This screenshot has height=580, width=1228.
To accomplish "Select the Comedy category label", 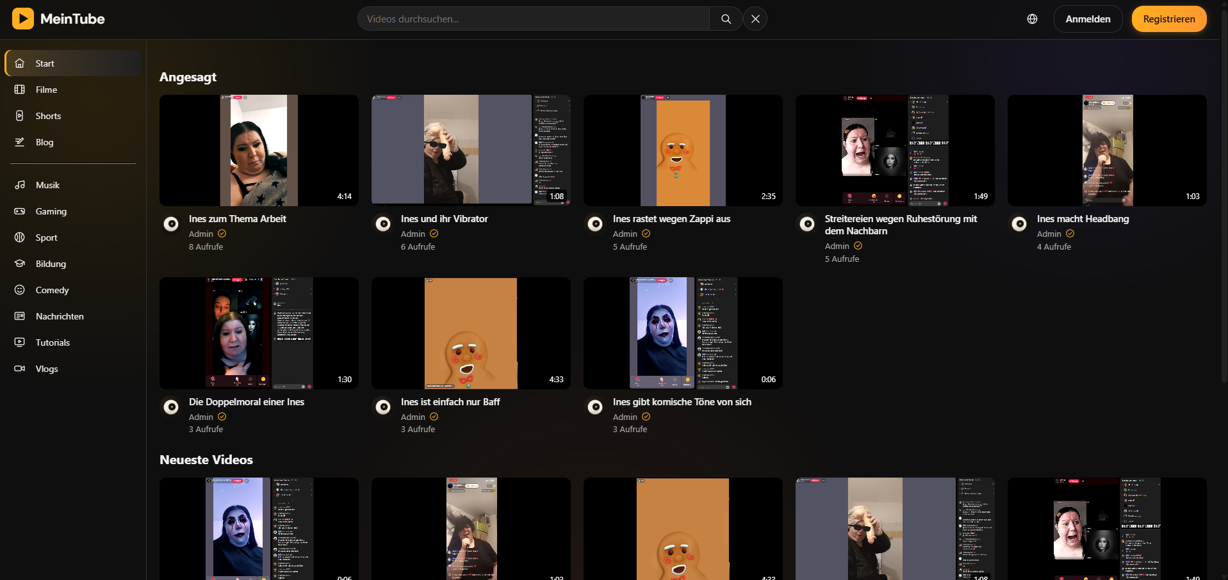I will point(52,290).
